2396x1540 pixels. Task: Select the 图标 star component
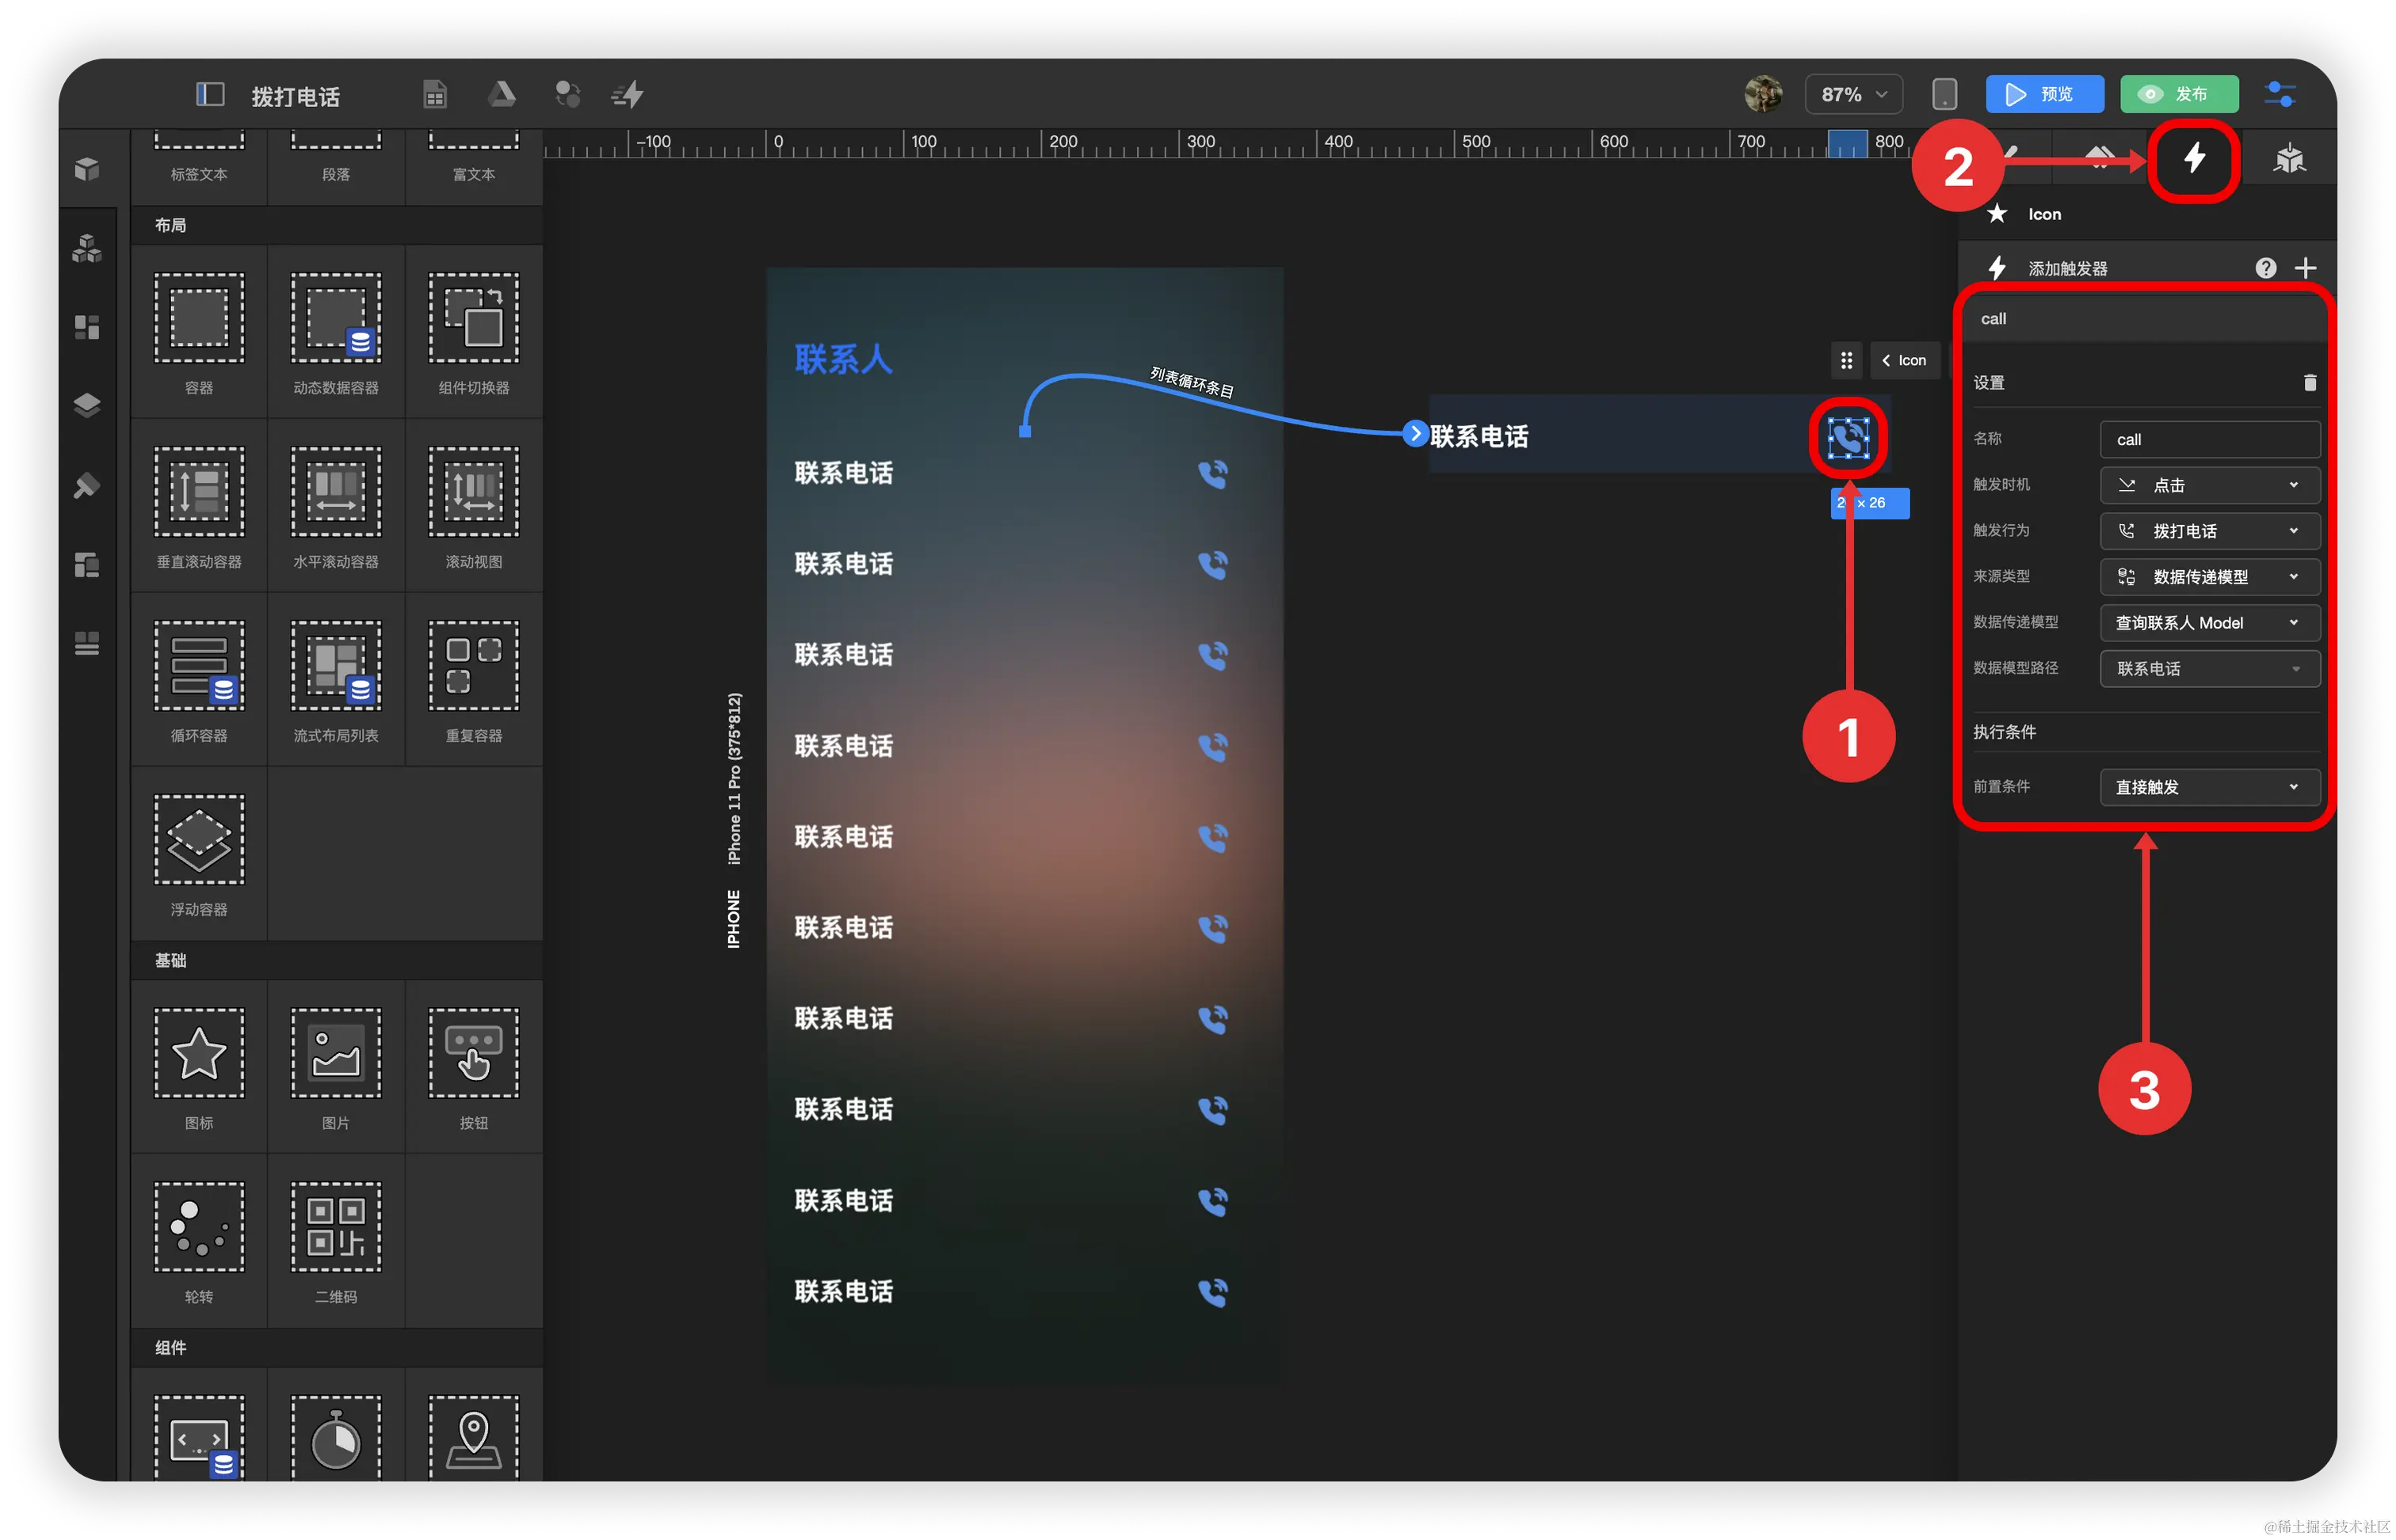(x=199, y=1053)
